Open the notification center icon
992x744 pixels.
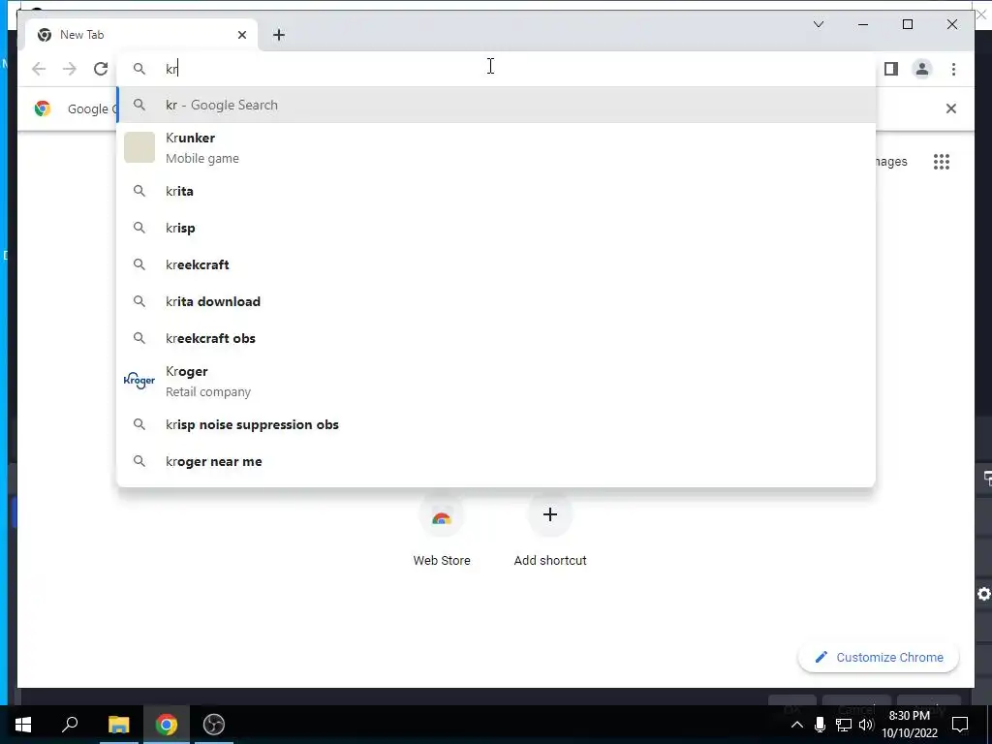pos(960,725)
